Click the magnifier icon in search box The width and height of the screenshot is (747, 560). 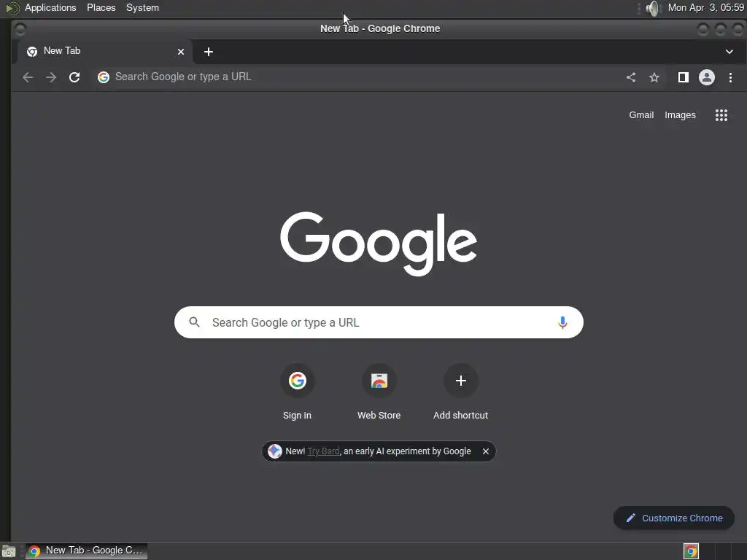(194, 322)
